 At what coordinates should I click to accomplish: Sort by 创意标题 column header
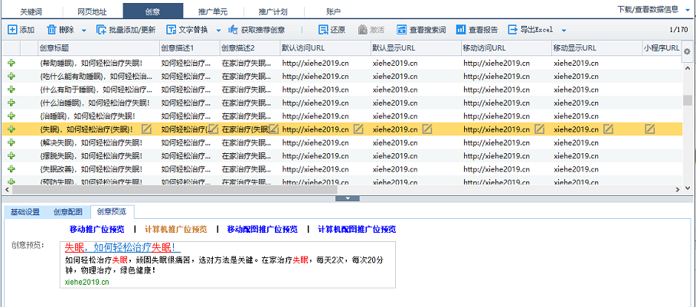click(98, 48)
